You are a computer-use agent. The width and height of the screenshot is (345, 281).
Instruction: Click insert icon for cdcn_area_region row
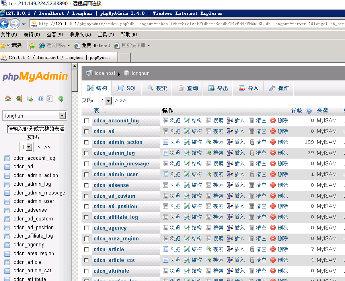tap(230, 238)
